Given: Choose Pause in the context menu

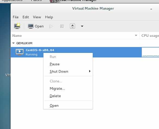Looking at the screenshot, I should [68, 64].
